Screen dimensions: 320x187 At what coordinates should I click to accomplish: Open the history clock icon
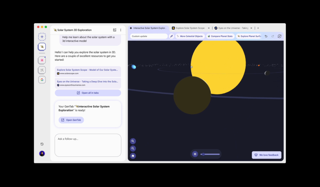click(x=42, y=144)
